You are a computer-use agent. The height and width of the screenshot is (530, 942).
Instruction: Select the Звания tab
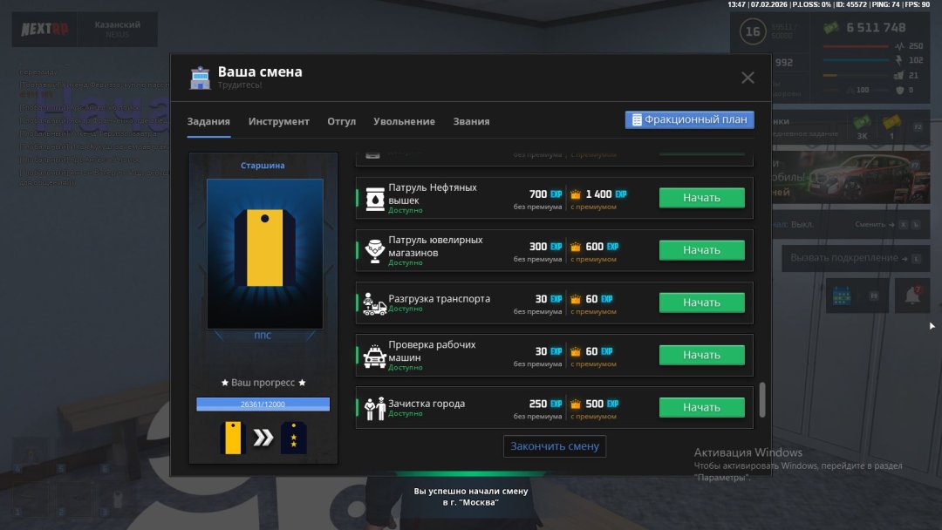click(471, 121)
